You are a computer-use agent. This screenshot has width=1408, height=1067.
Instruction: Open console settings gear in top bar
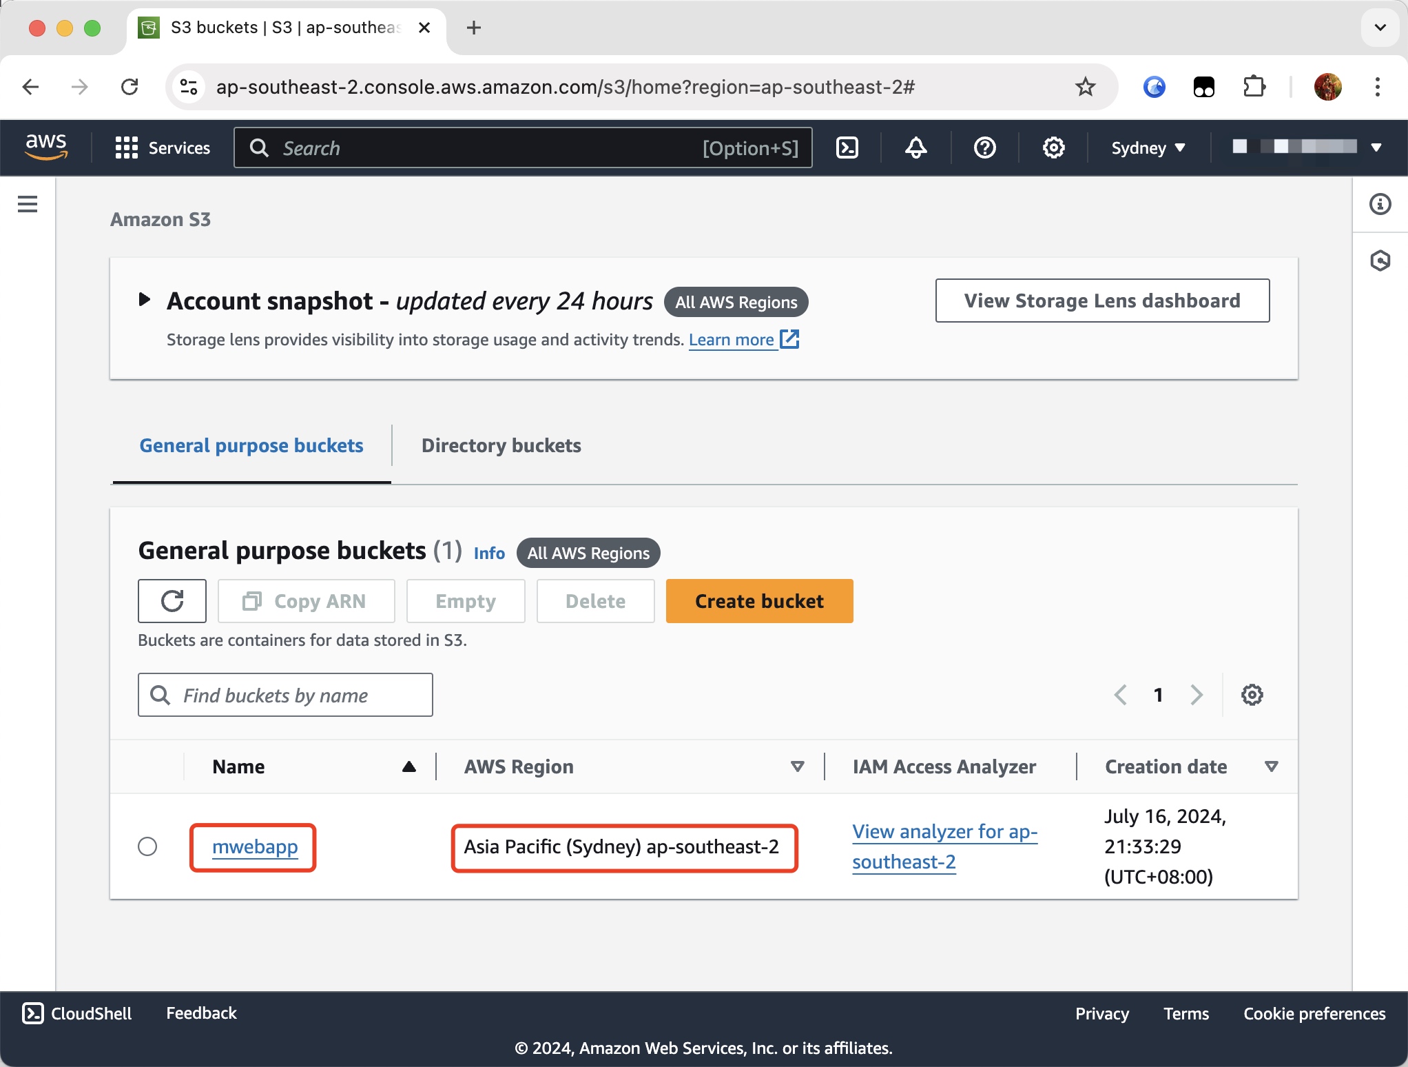[1053, 148]
